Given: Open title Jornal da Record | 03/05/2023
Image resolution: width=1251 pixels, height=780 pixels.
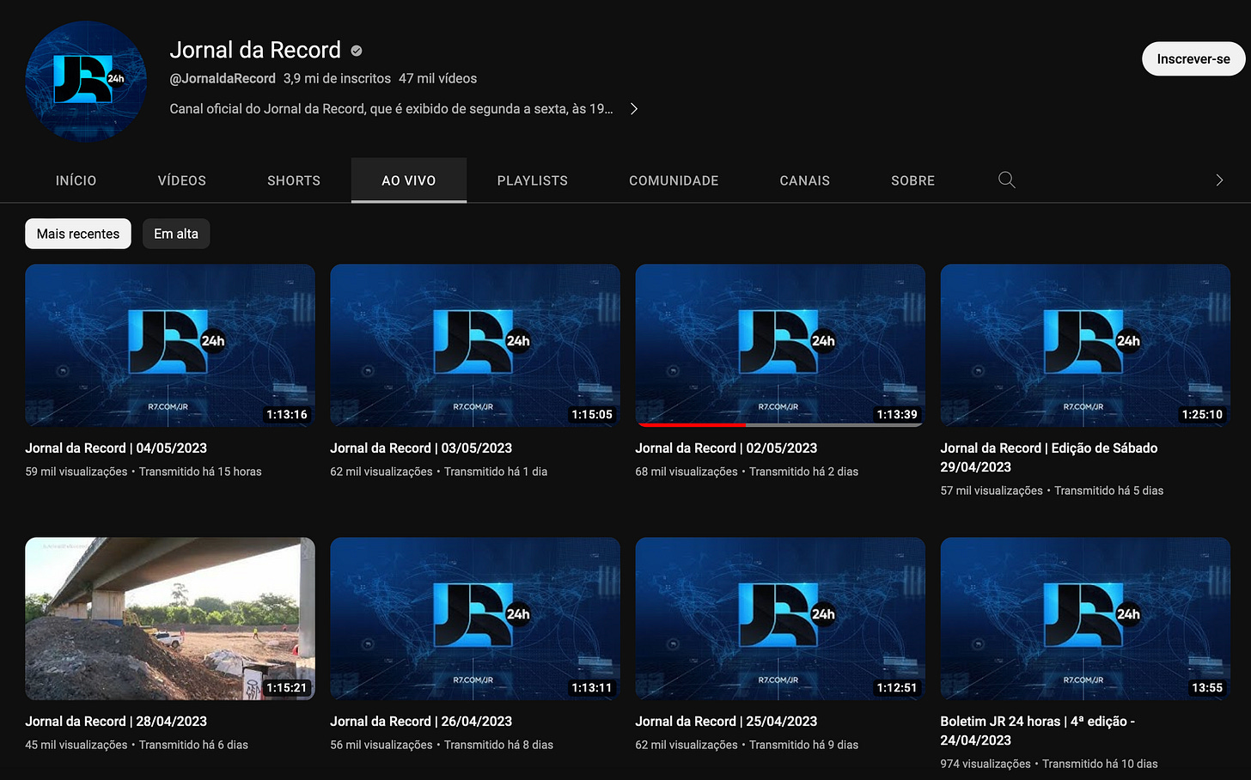Looking at the screenshot, I should pos(421,448).
